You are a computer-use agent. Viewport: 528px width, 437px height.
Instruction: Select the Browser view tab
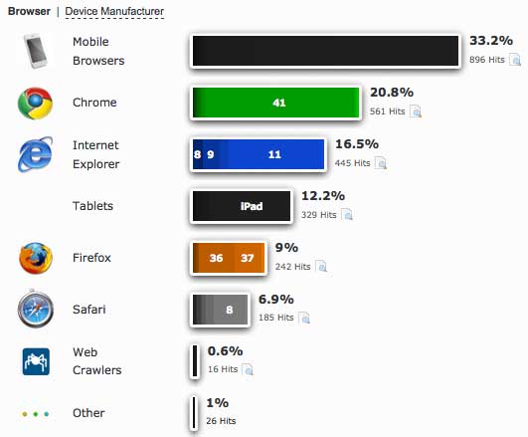click(x=29, y=11)
